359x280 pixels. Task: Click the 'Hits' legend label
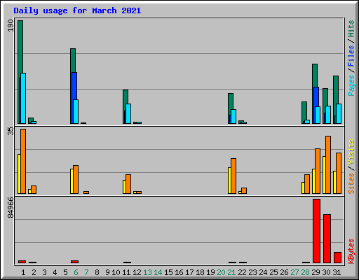[x=351, y=29]
